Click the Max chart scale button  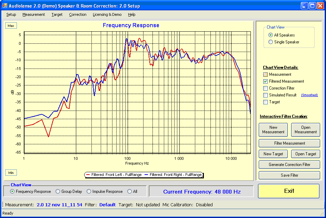(x=11, y=26)
